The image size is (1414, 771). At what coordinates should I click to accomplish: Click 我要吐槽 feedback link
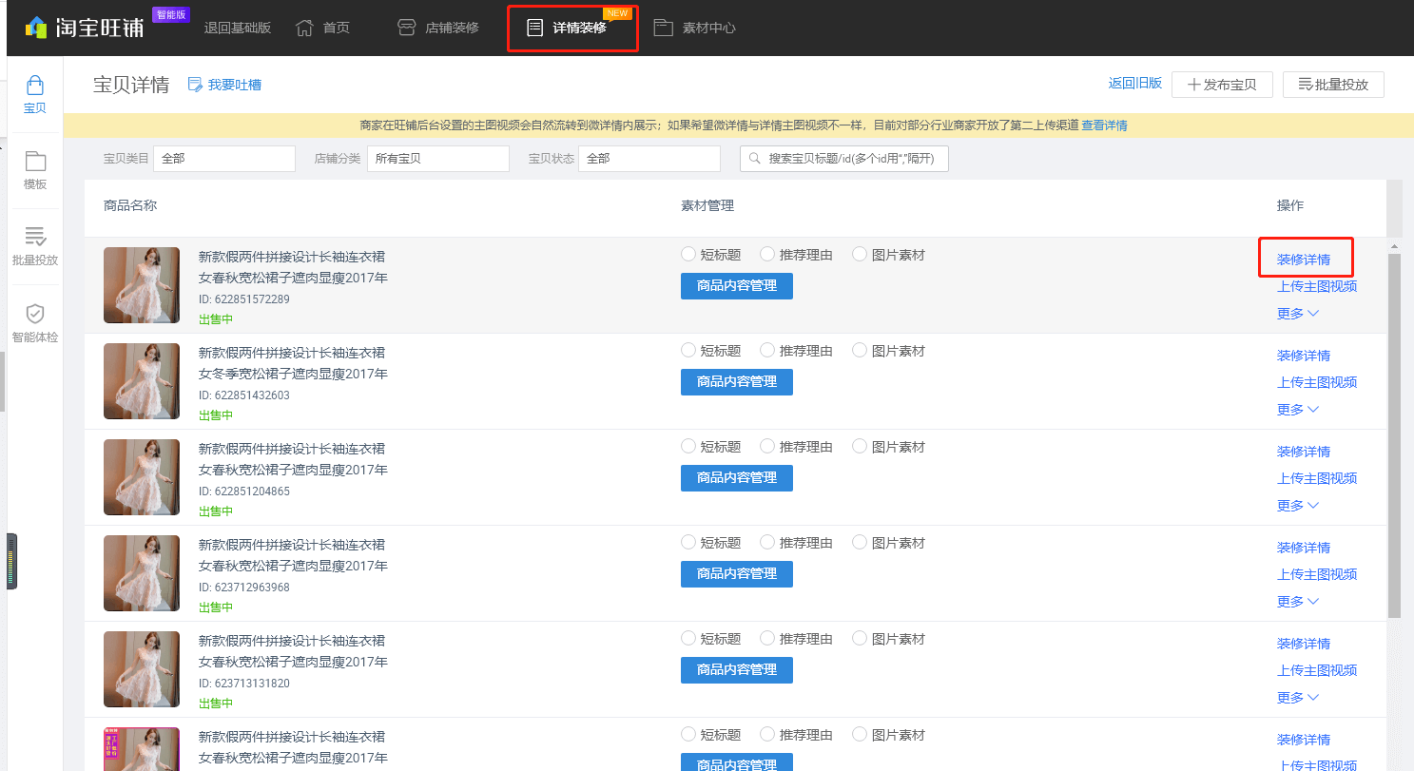click(x=224, y=85)
